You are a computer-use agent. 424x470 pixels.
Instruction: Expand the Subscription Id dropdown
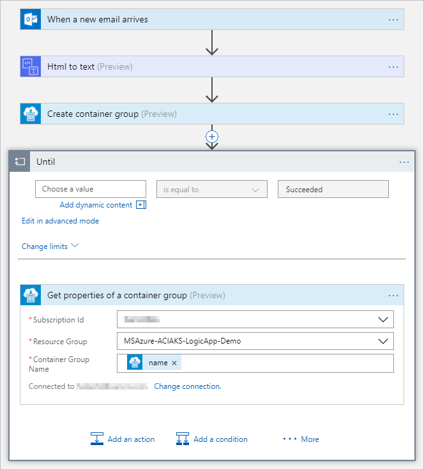(383, 319)
